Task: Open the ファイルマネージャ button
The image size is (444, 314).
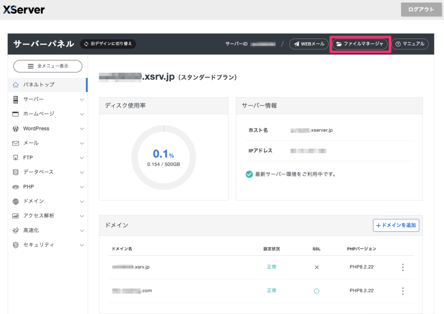Action: click(x=360, y=44)
